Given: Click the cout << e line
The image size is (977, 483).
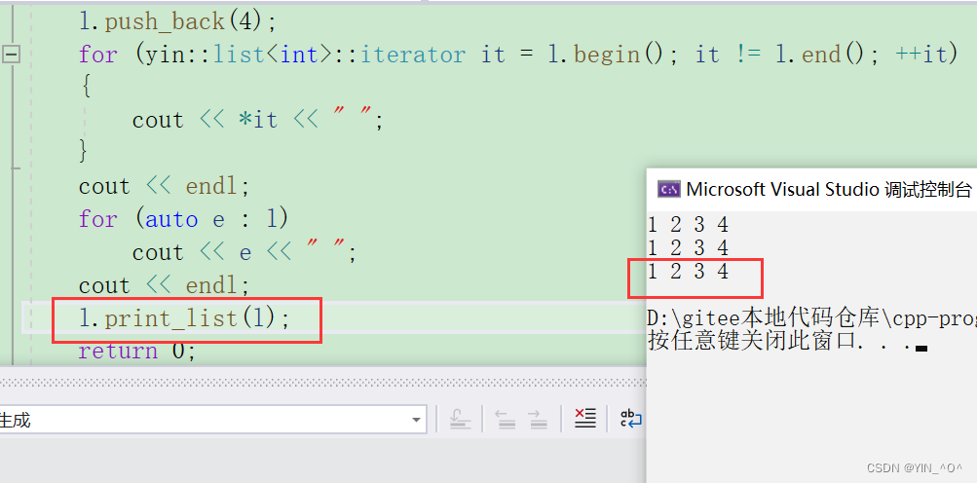Looking at the screenshot, I should pos(244,252).
